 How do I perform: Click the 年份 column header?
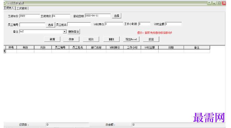[x=25, y=47]
